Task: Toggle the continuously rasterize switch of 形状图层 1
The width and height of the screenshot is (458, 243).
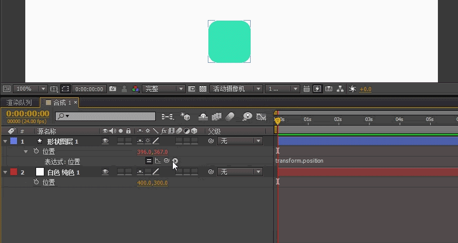Action: pos(148,141)
